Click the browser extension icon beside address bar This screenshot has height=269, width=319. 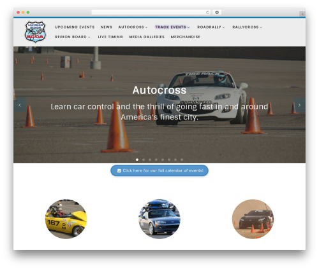point(217,13)
